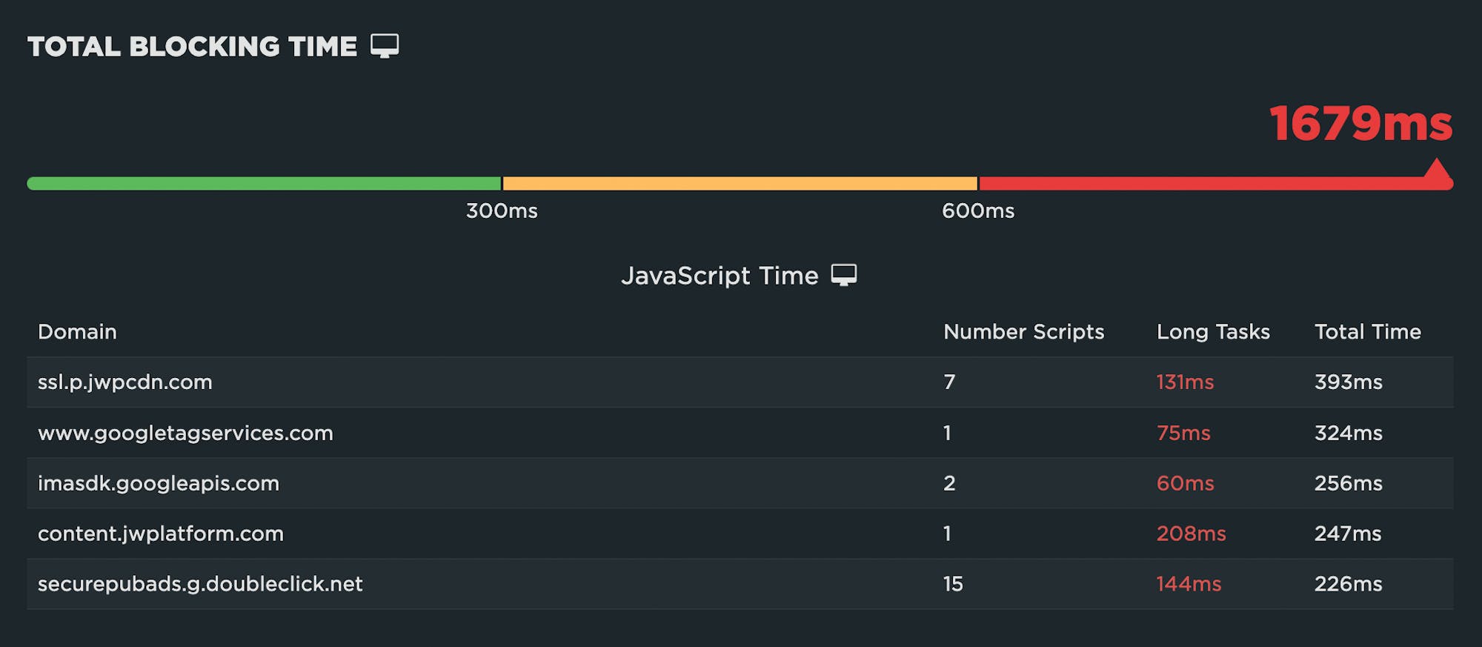Click desktop monitor icon next to JavaScript Time

[x=843, y=275]
